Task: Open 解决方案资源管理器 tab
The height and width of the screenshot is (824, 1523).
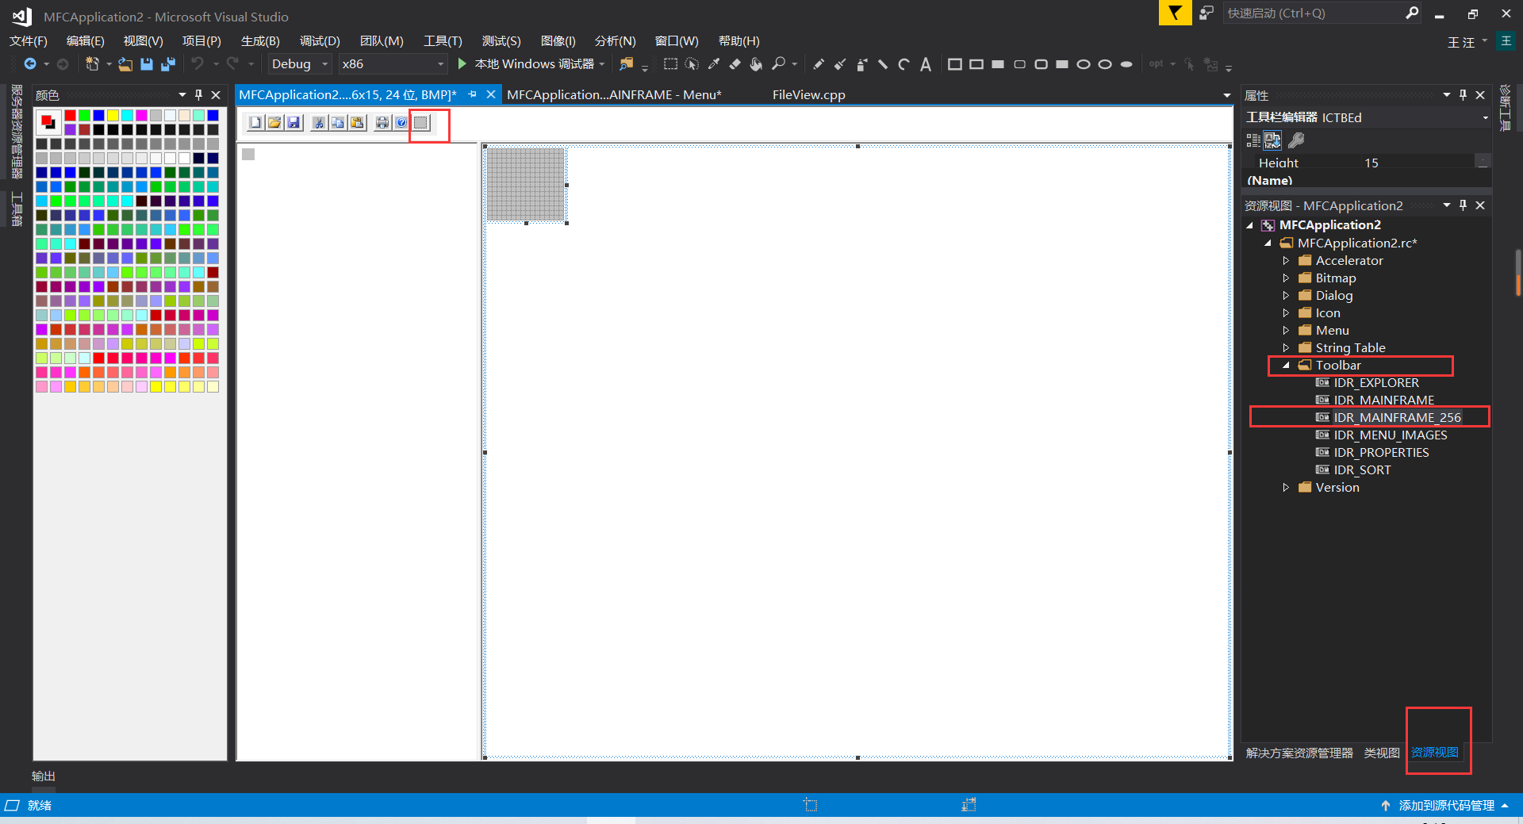Action: coord(1299,753)
